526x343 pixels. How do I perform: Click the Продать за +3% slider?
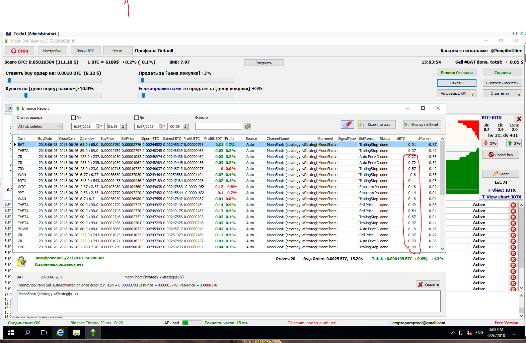(x=186, y=80)
